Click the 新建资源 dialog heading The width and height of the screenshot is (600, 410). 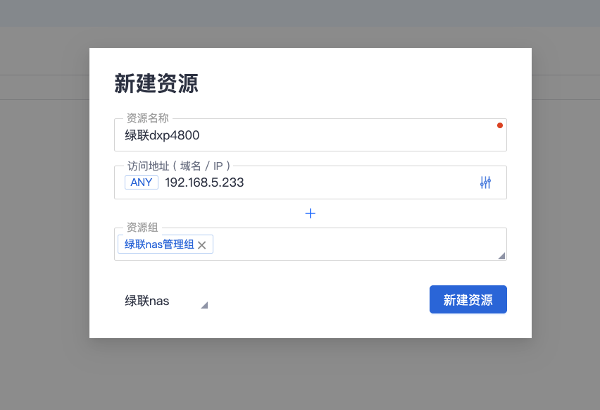pyautogui.click(x=156, y=84)
